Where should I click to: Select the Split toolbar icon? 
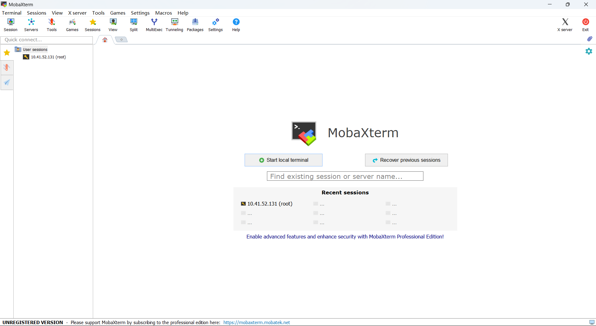click(x=134, y=25)
